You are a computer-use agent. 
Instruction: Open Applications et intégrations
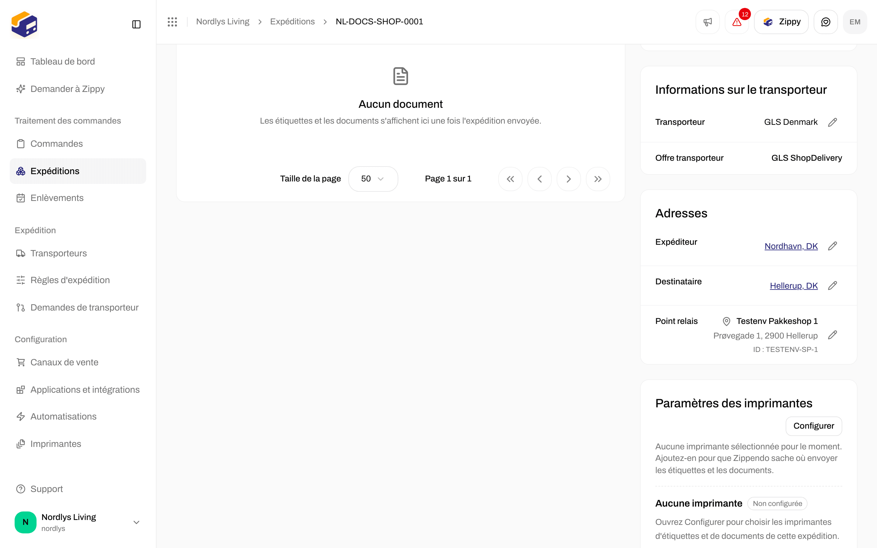point(78,389)
